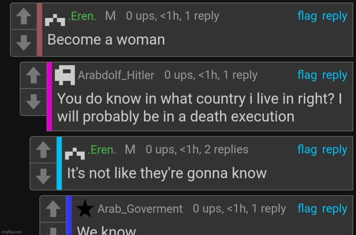This screenshot has width=356, height=235.
Task: Open .Eren.'s avatar icon on top comment
Action: [55, 20]
